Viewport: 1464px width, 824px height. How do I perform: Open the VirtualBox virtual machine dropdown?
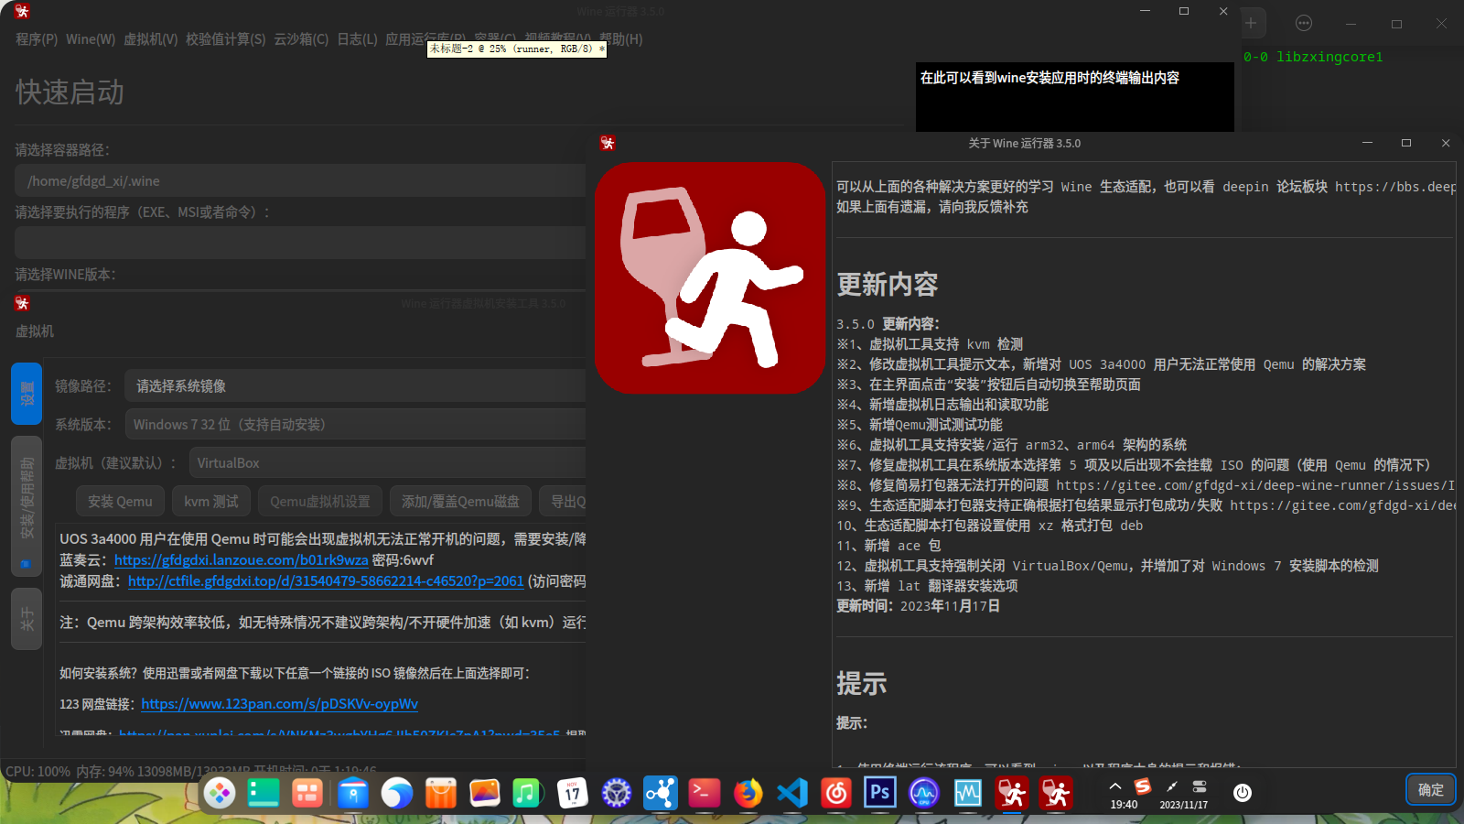(x=387, y=463)
